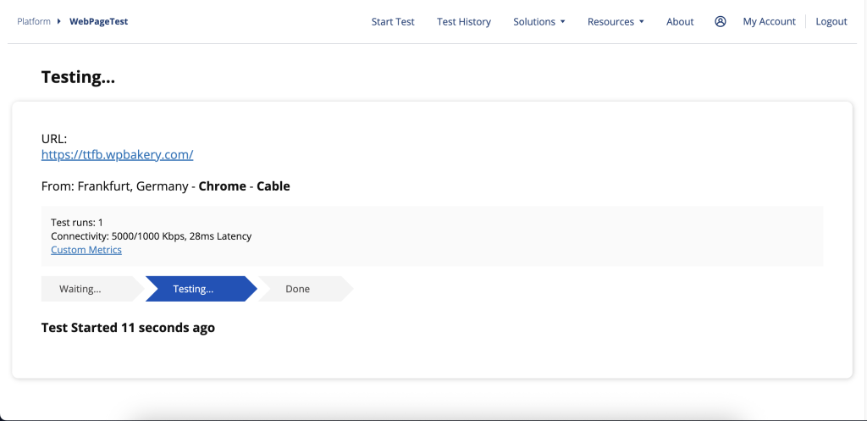Screen dimensions: 867x421
Task: Open My Account settings
Action: pos(769,22)
